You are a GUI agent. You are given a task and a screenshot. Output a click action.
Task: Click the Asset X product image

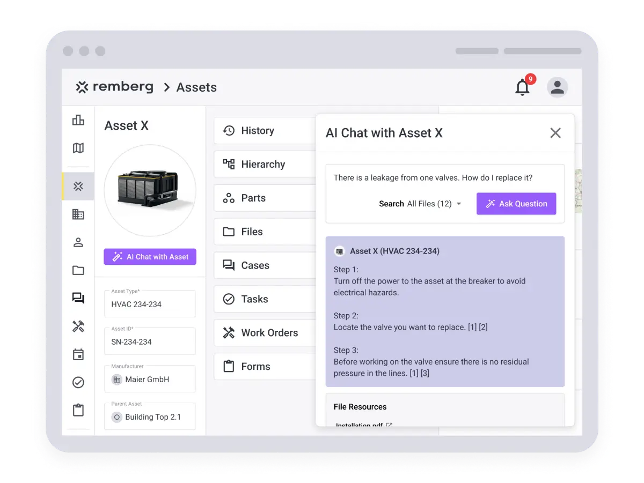[150, 191]
